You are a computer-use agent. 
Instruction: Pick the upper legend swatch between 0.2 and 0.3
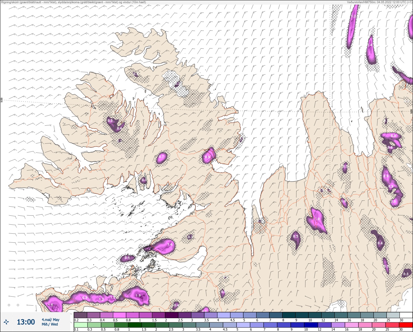[80, 315]
